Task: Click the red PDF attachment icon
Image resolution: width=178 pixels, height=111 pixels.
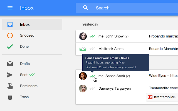Action: tap(150, 97)
